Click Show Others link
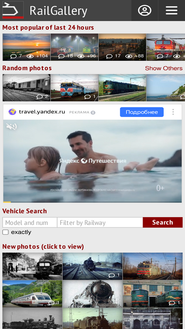 coord(164,68)
